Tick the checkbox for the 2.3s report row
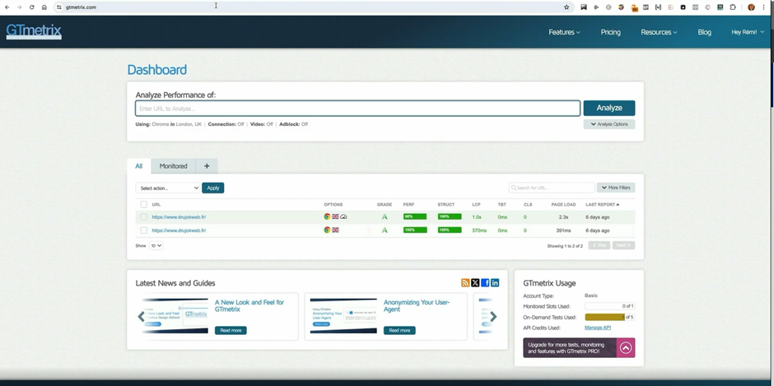The image size is (774, 386). pyautogui.click(x=143, y=216)
